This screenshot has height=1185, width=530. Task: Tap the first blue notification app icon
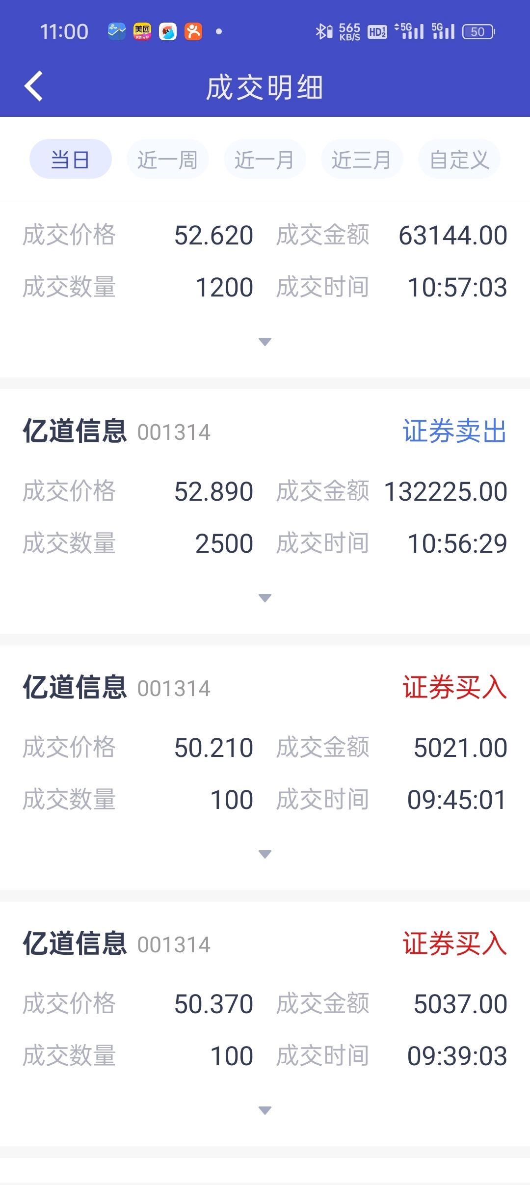[x=117, y=32]
